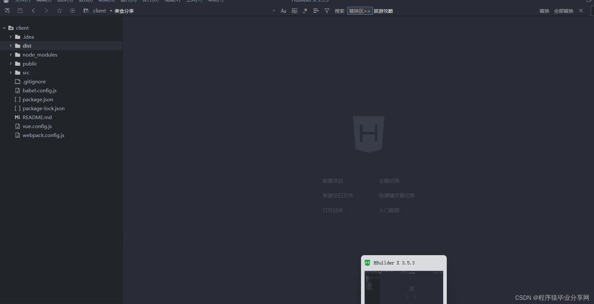594x304 pixels.
Task: Go back with the left arrow icon
Action: (33, 11)
